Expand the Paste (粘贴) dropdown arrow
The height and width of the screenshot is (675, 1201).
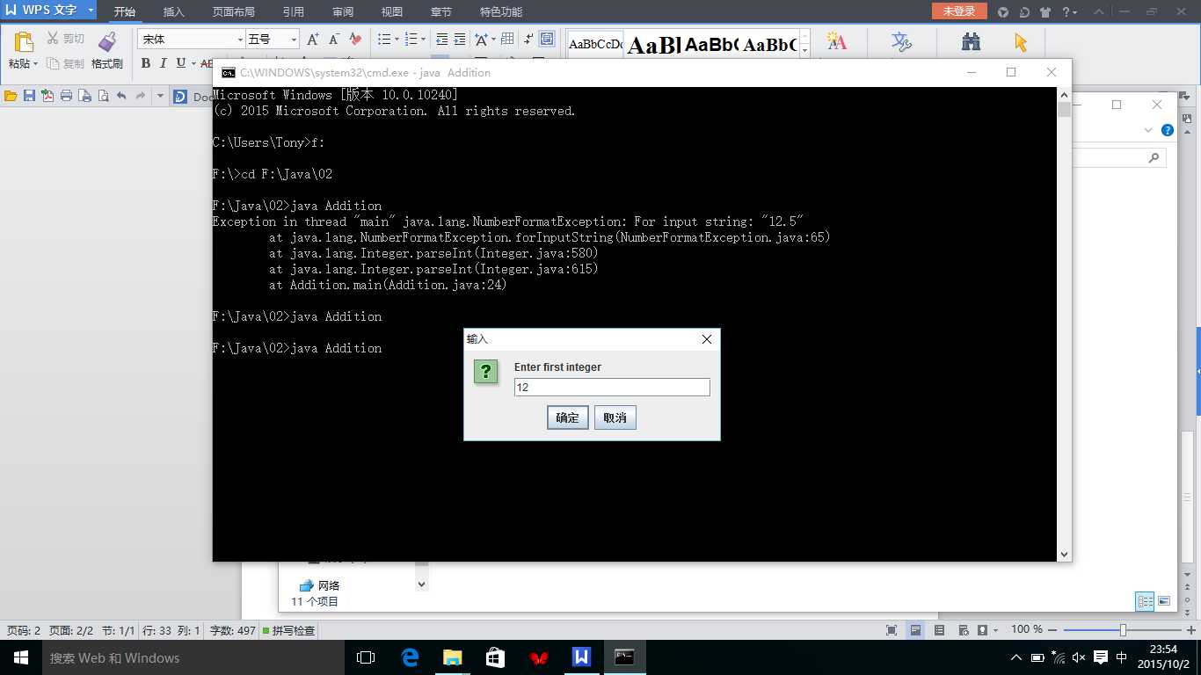point(35,63)
